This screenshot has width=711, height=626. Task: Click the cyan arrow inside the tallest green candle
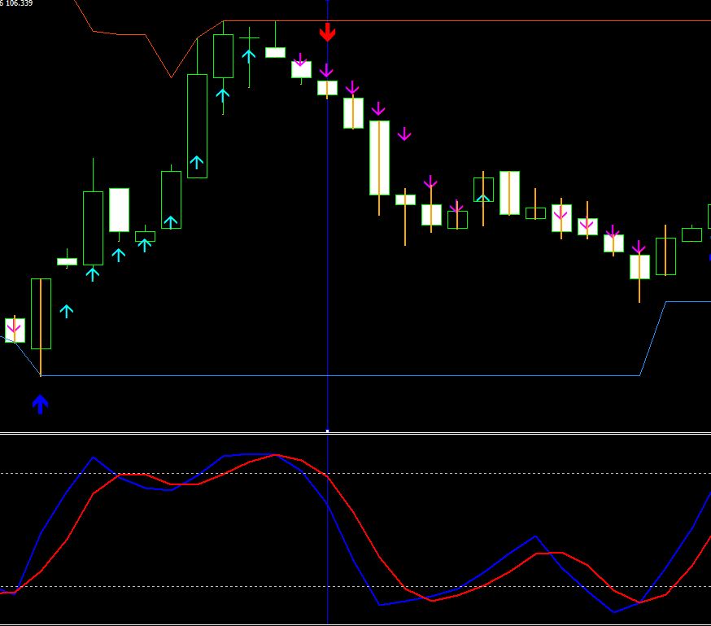point(196,162)
